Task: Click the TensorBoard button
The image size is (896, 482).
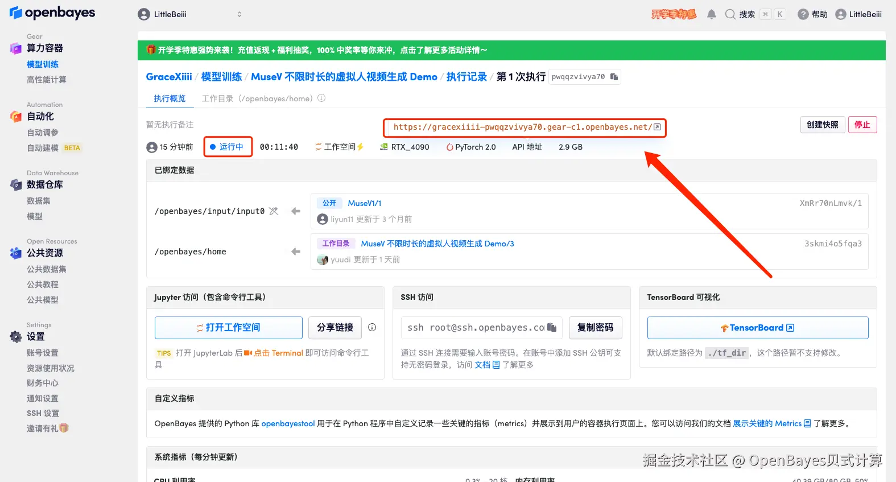Action: [x=758, y=328]
